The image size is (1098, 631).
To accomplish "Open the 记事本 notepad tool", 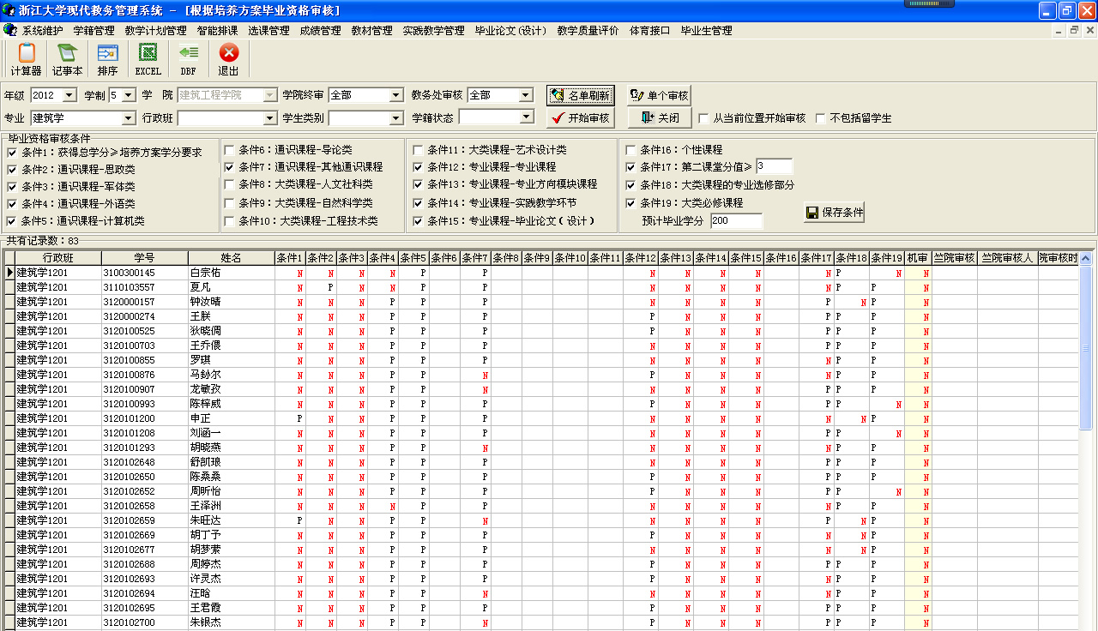I will point(67,59).
